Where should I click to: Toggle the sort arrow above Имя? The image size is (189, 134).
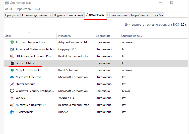coord(29,33)
